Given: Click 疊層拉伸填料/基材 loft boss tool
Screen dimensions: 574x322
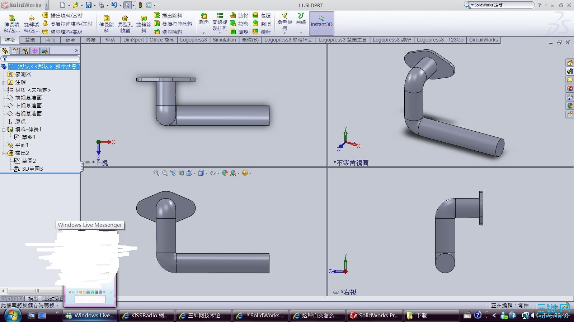Looking at the screenshot, I should coord(67,24).
